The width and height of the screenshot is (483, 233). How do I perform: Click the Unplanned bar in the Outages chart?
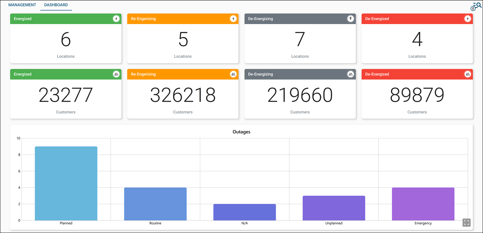pyautogui.click(x=334, y=207)
